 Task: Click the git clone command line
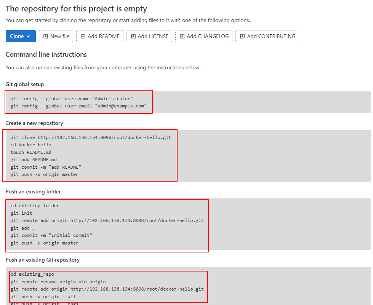[x=91, y=137]
